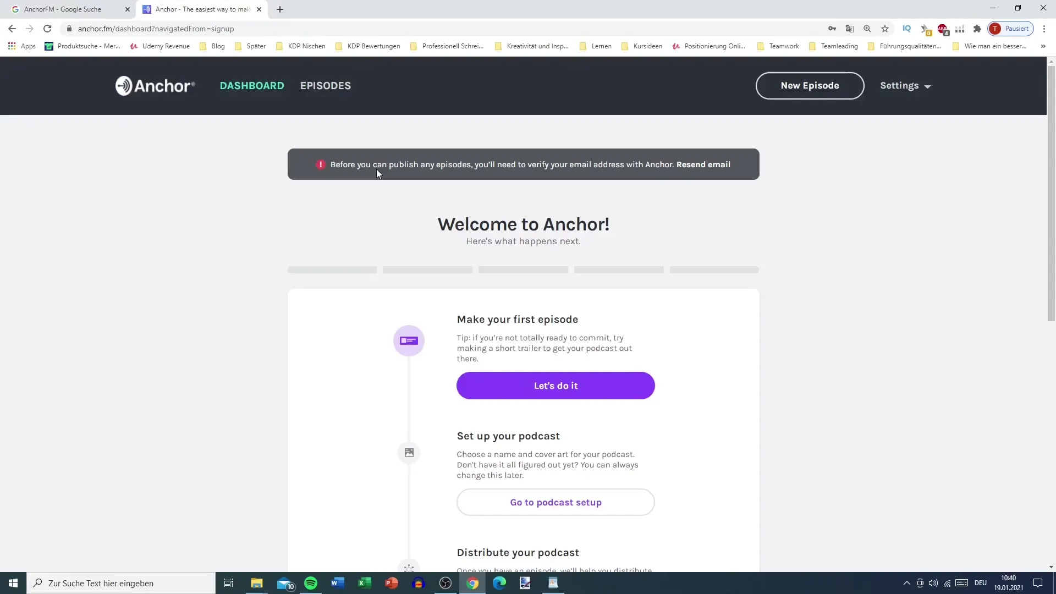The image size is (1056, 594).
Task: Open Task View on the taskbar
Action: coord(229,583)
